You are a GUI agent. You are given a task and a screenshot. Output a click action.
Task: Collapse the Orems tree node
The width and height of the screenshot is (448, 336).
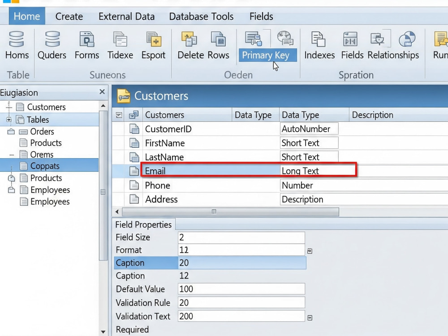click(12, 155)
